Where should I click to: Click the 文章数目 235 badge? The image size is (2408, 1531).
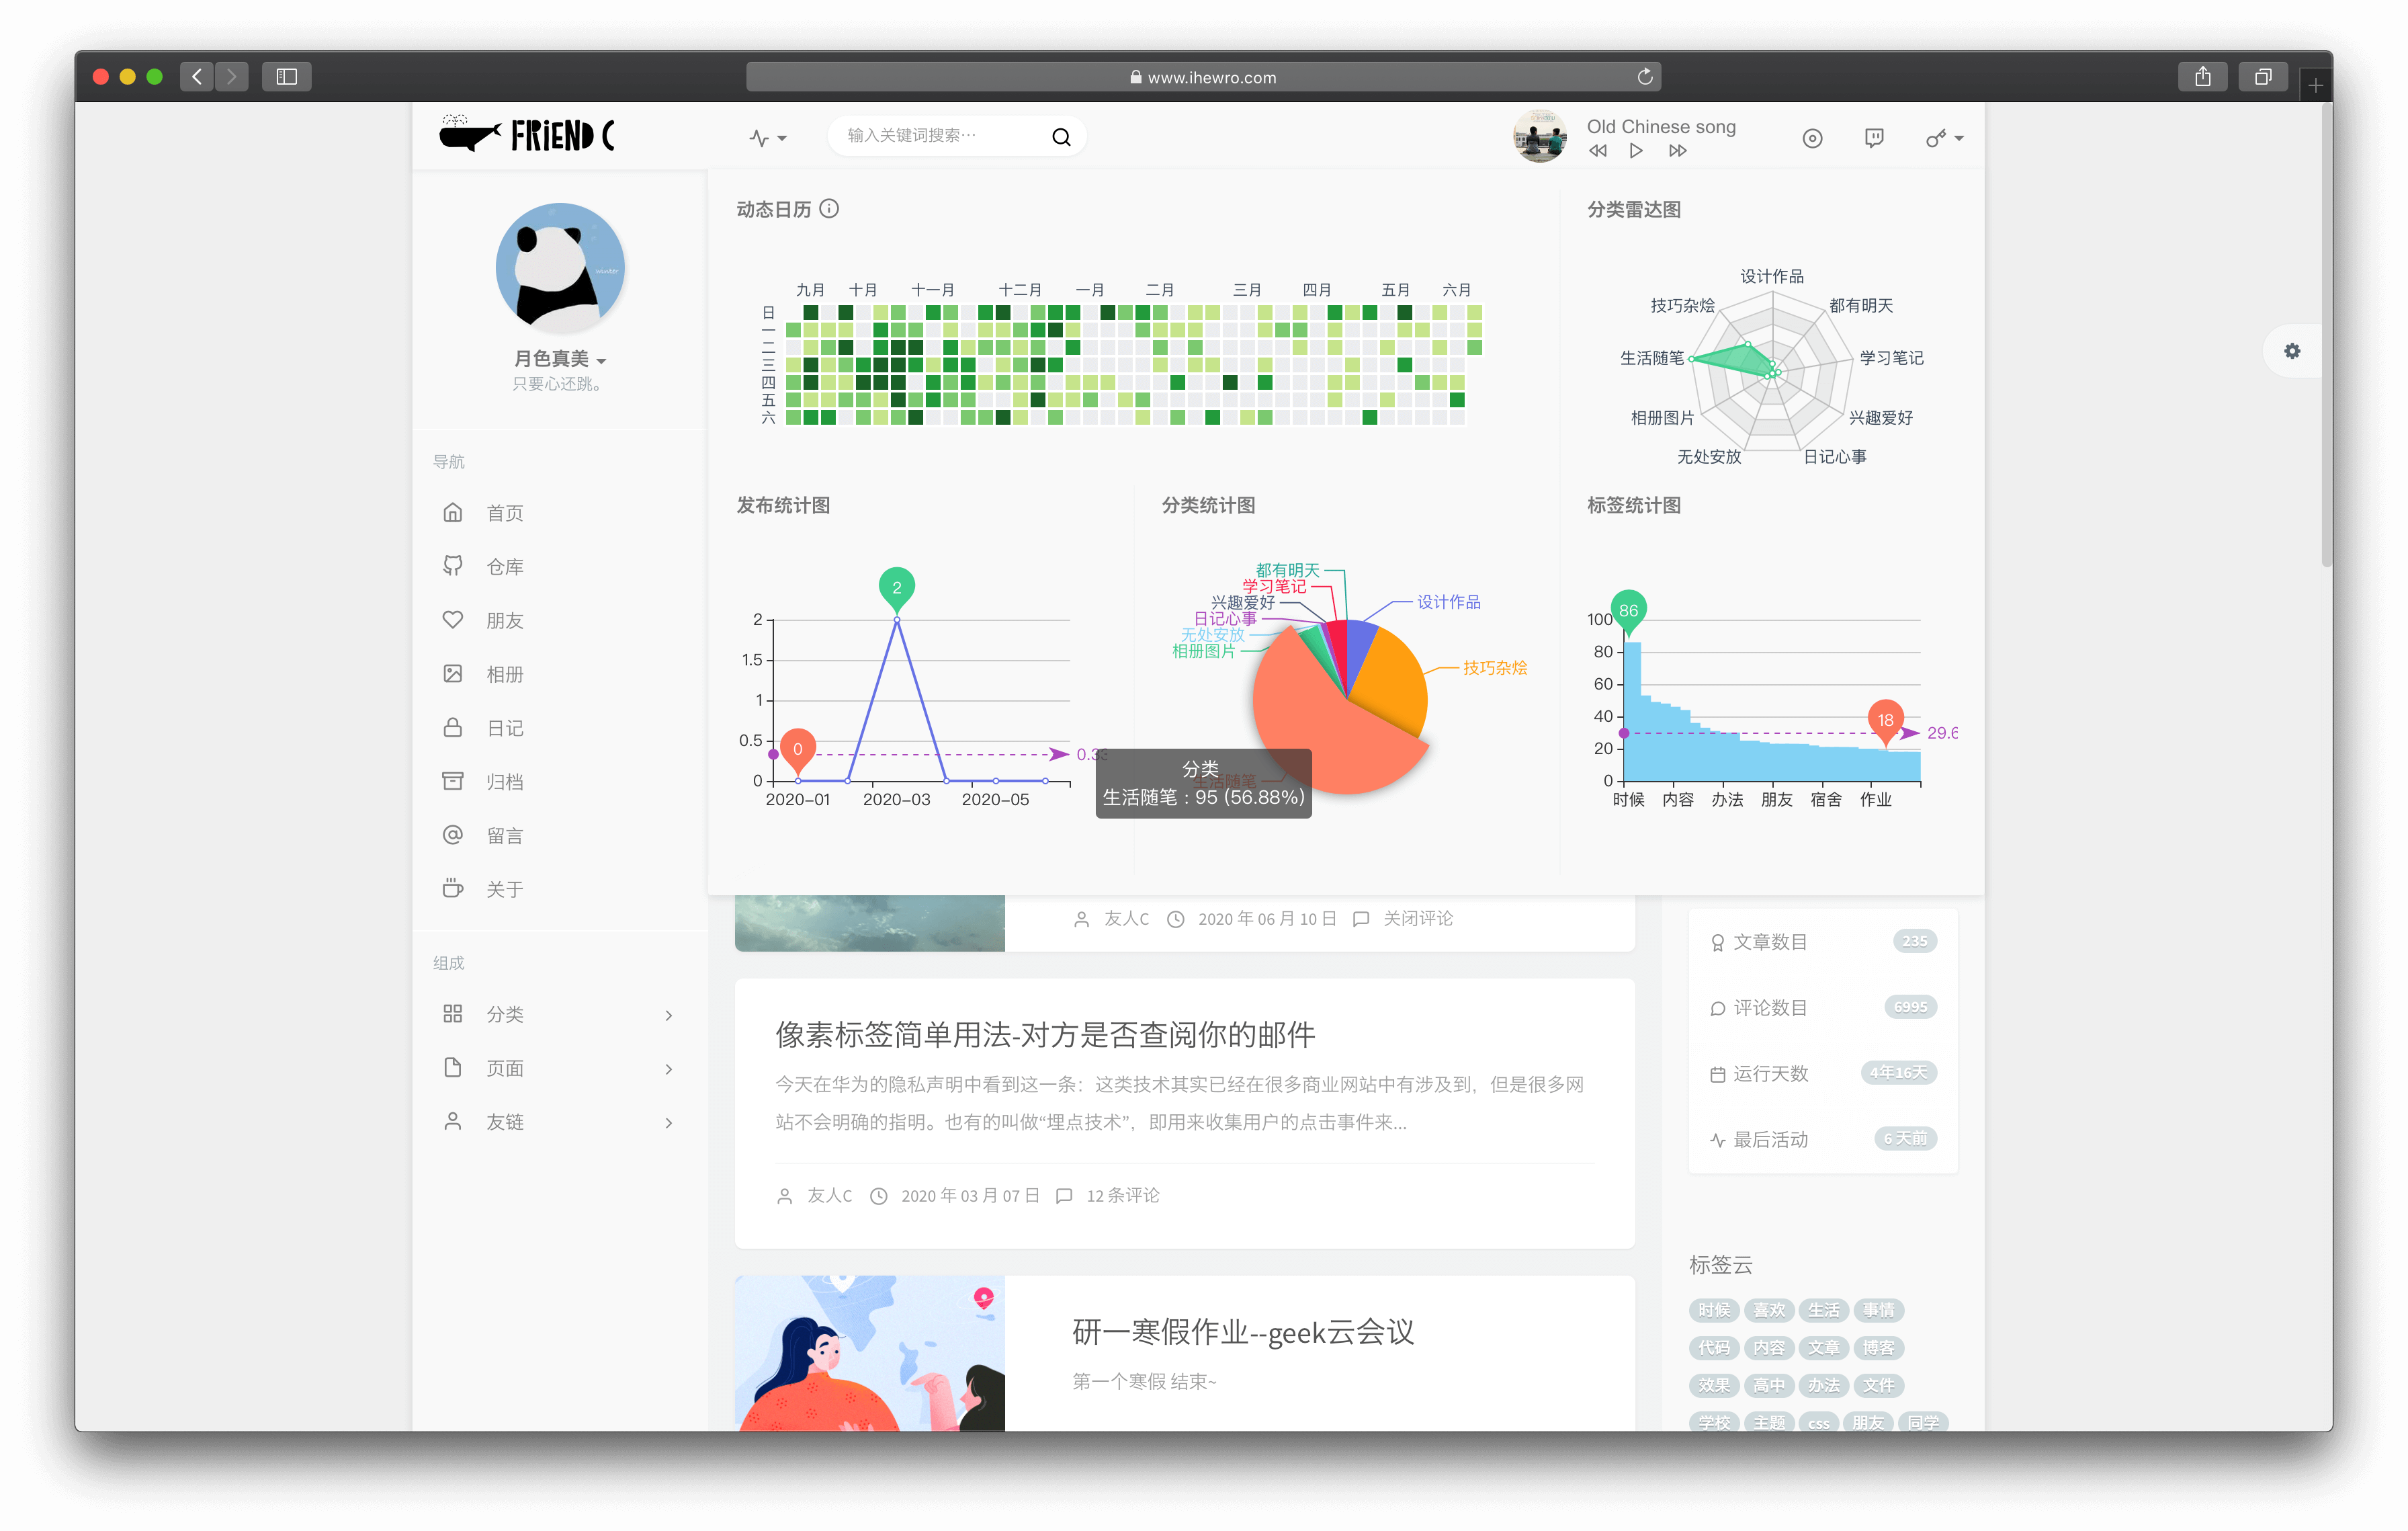[1914, 941]
